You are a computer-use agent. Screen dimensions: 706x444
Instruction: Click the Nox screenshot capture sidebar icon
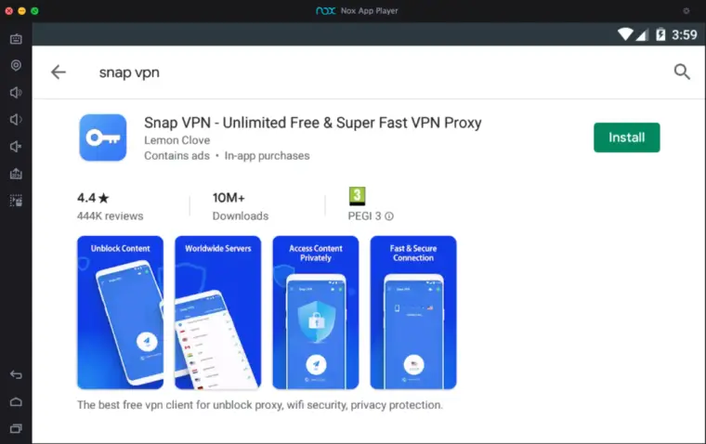[16, 201]
